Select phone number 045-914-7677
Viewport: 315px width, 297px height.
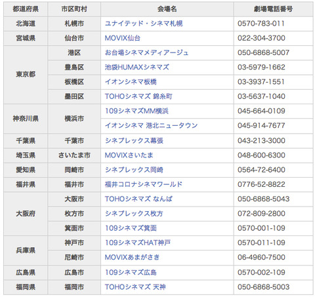(x=261, y=125)
